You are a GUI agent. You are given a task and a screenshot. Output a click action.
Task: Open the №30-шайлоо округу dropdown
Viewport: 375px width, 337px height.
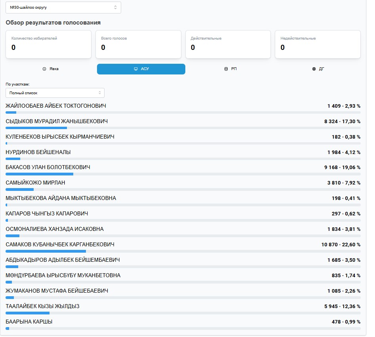[x=63, y=8]
